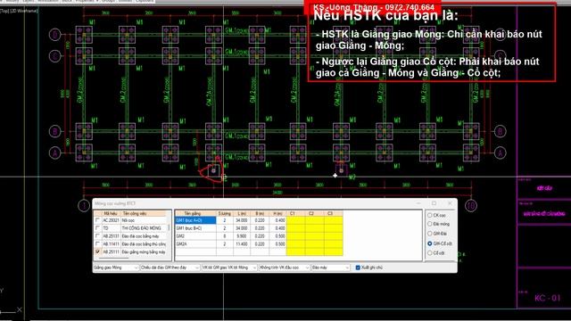
Task: Click the M2 pile cap below axis A
Action: [341, 170]
